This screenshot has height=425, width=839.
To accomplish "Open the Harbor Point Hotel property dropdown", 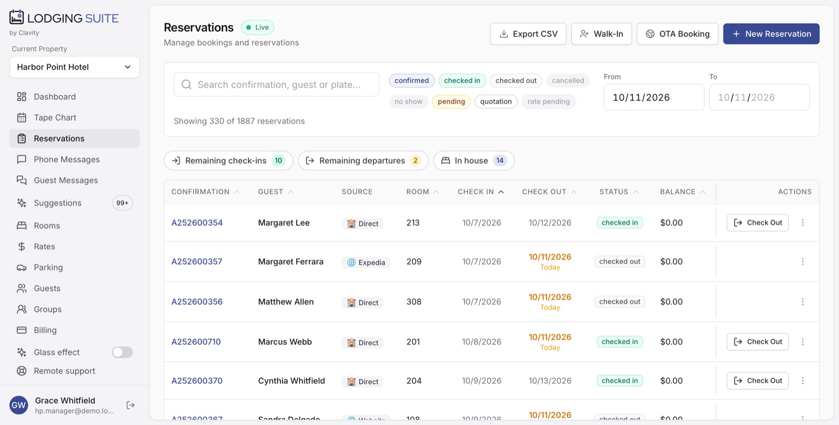I will (x=74, y=67).
